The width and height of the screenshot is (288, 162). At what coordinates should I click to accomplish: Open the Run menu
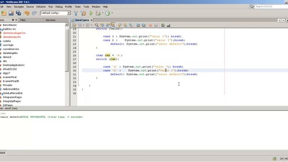tap(51, 7)
